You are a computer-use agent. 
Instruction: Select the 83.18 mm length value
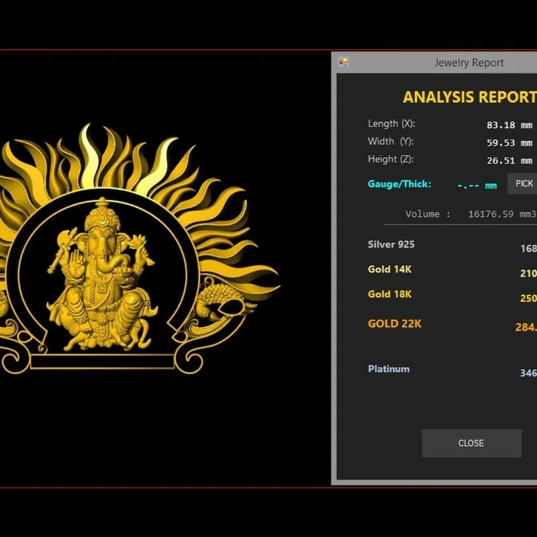point(509,125)
